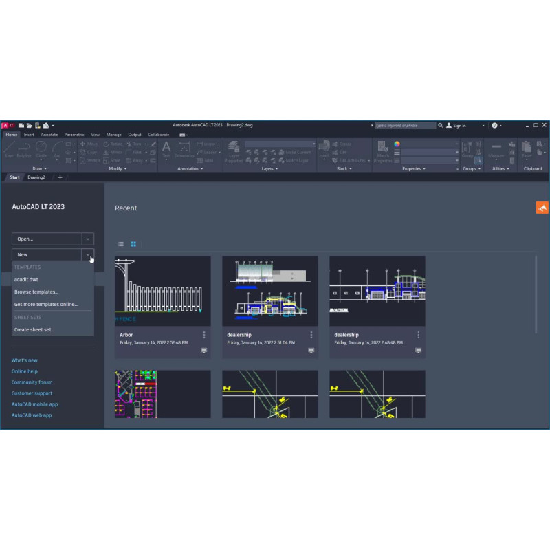Open the Arbor drawing thumbnail
Screen dimensions: 550x550
coord(163,290)
